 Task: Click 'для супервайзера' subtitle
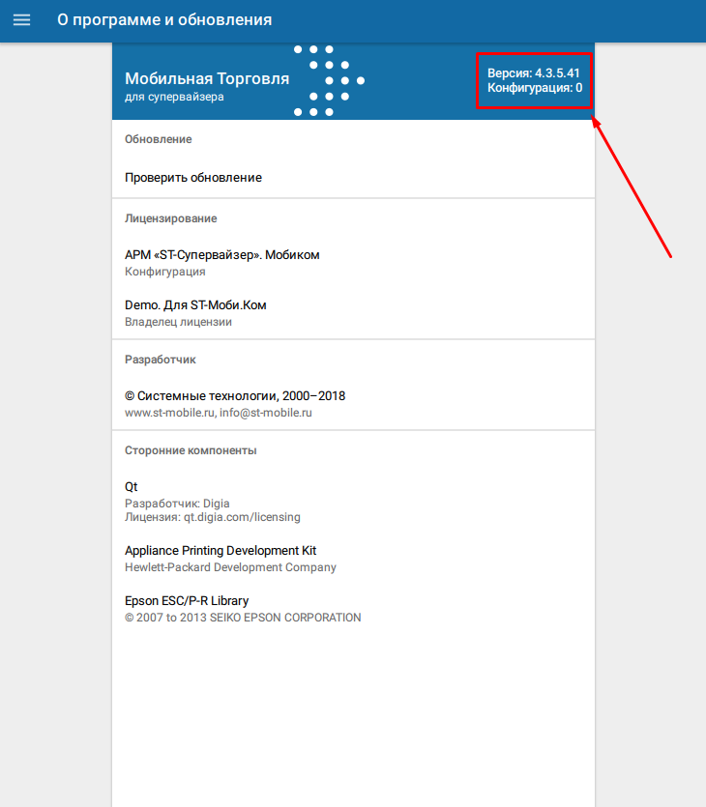click(x=174, y=97)
